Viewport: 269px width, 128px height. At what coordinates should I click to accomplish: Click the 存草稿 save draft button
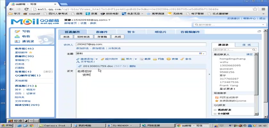[102, 37]
